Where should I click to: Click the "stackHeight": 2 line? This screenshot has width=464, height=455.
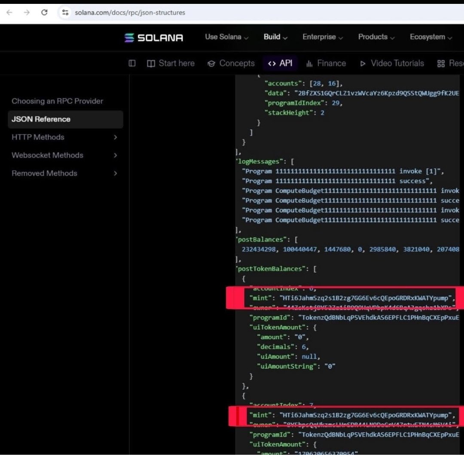pos(294,113)
